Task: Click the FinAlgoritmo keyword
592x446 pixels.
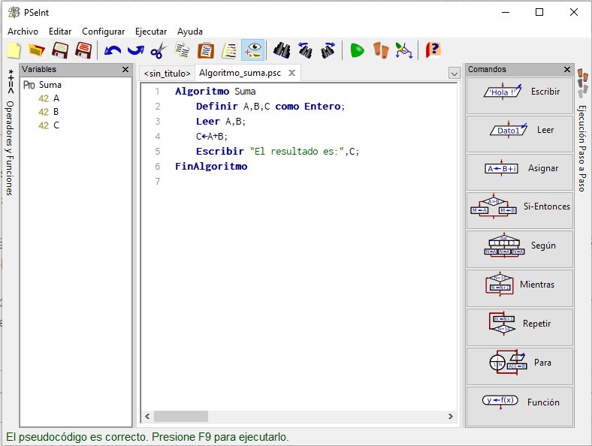Action: click(211, 167)
